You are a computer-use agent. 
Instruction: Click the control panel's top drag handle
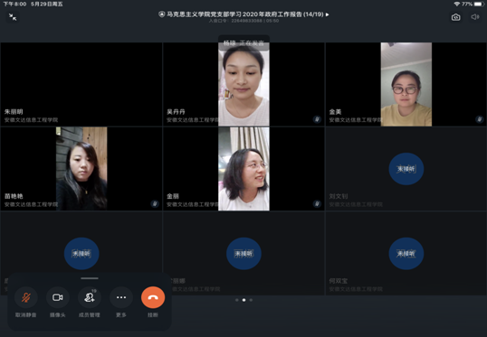click(90, 278)
